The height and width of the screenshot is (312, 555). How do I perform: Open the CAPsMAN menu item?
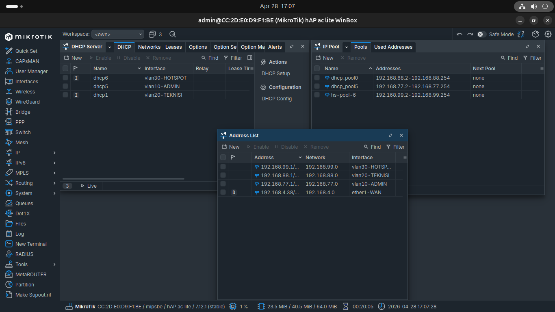(27, 61)
